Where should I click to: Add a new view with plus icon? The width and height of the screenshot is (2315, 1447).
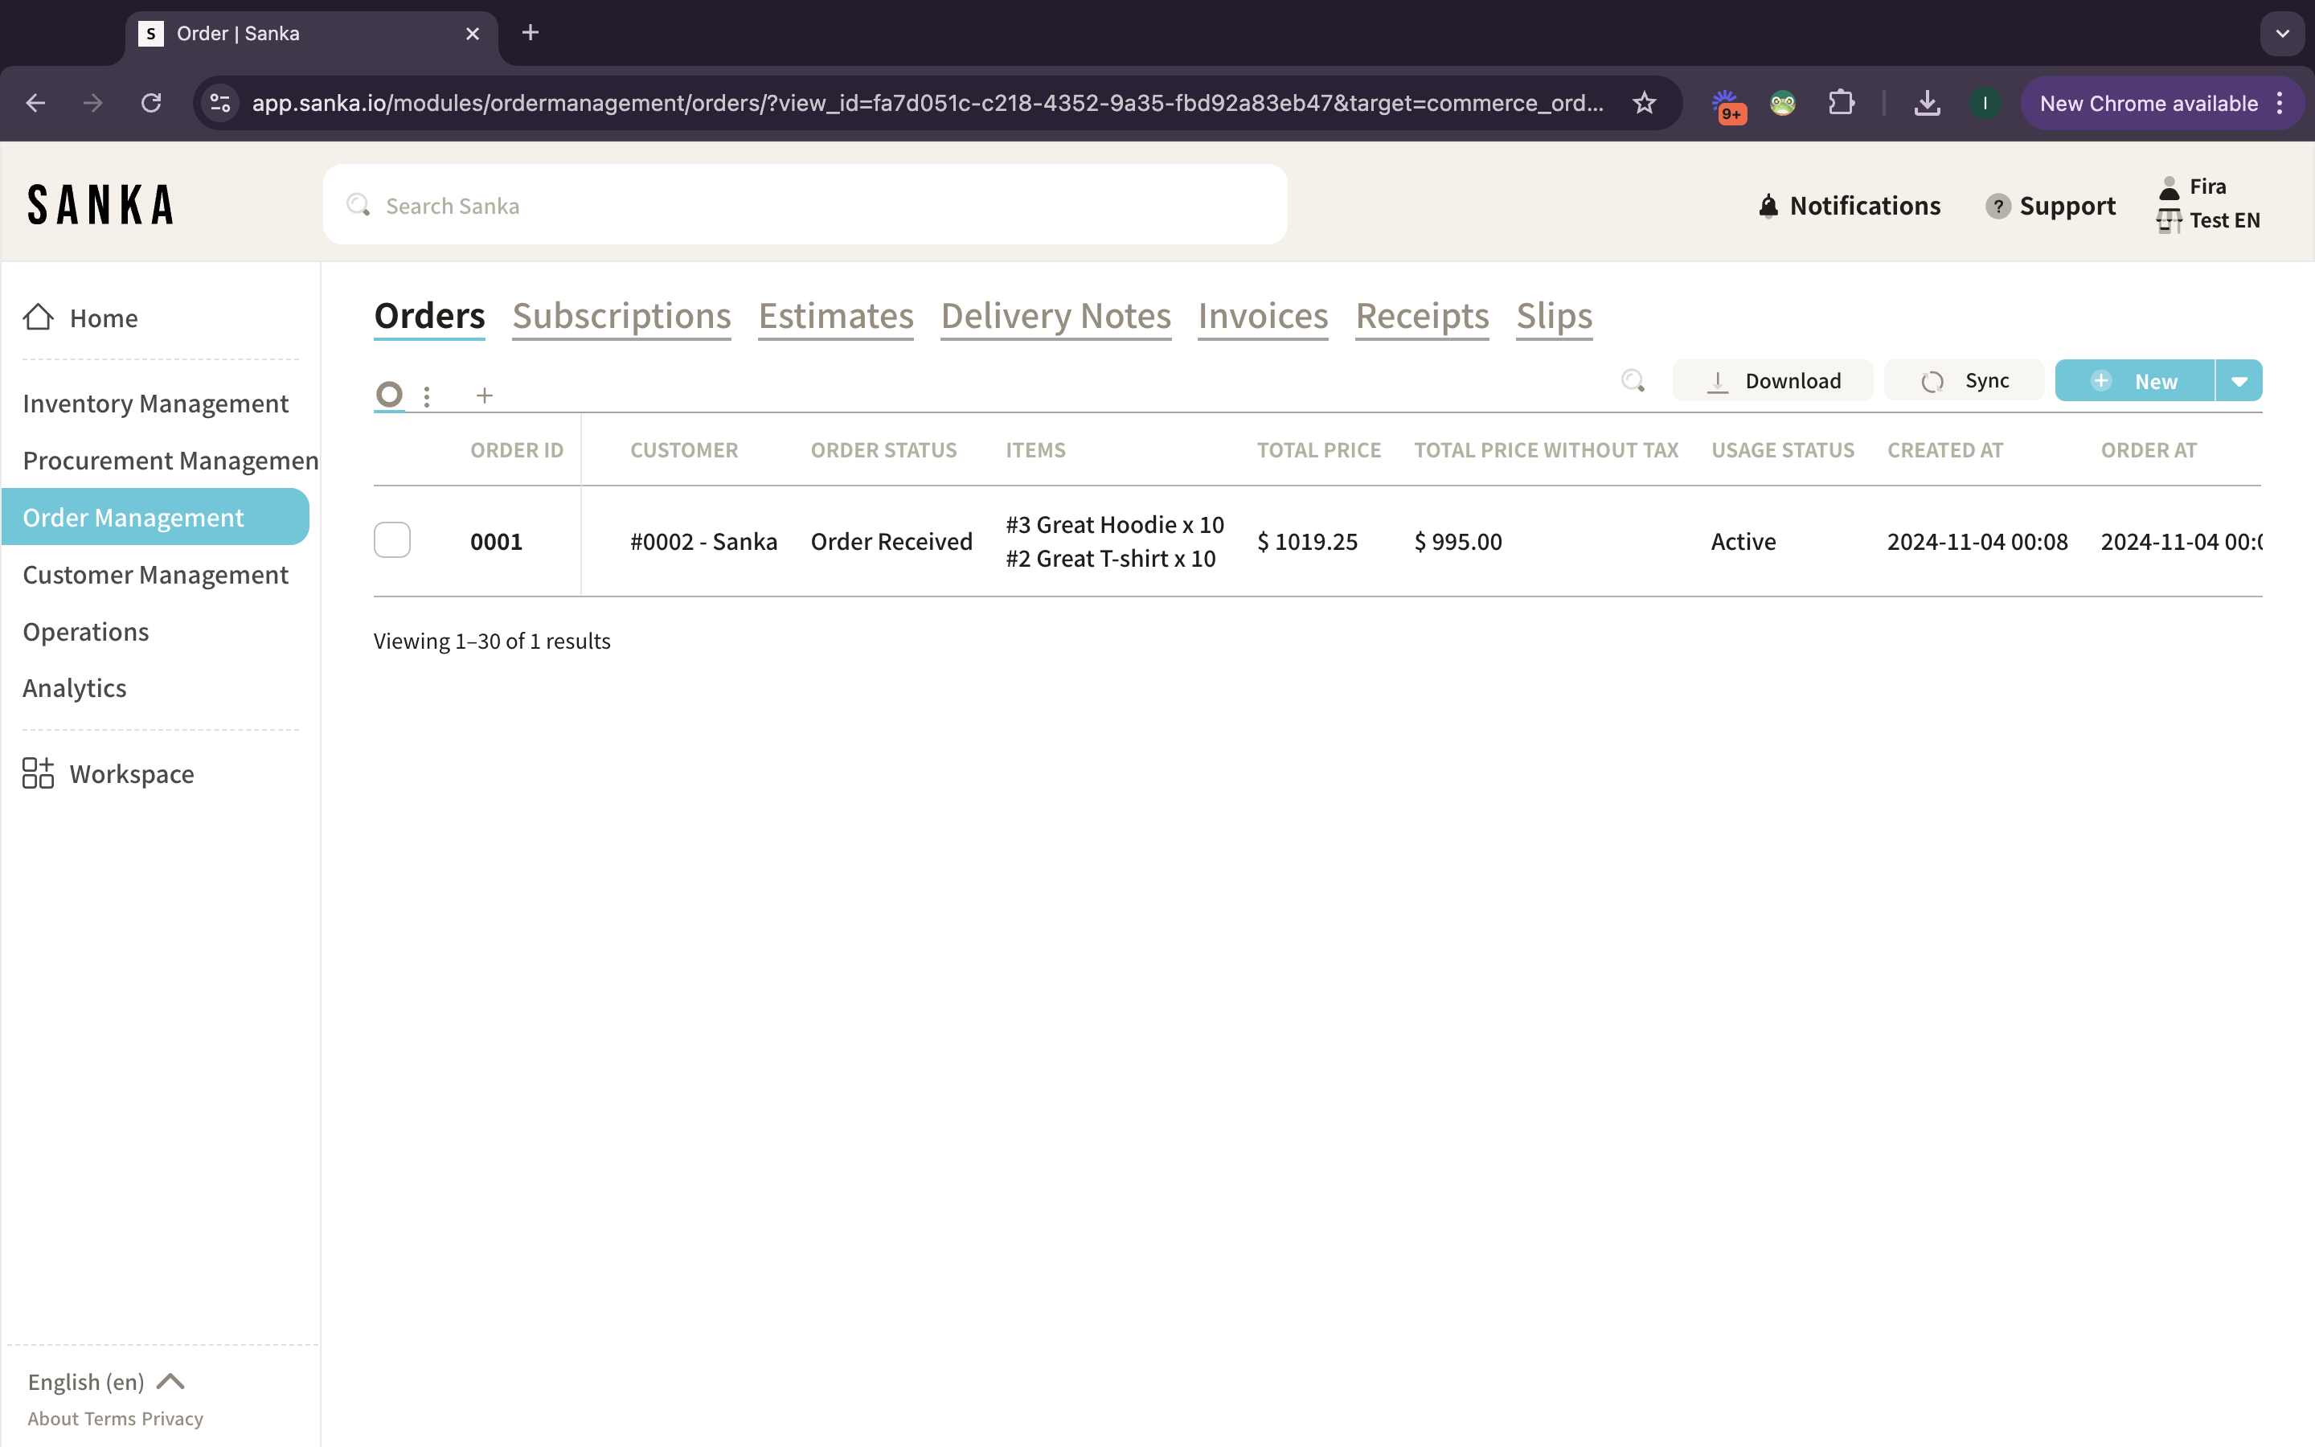tap(484, 396)
